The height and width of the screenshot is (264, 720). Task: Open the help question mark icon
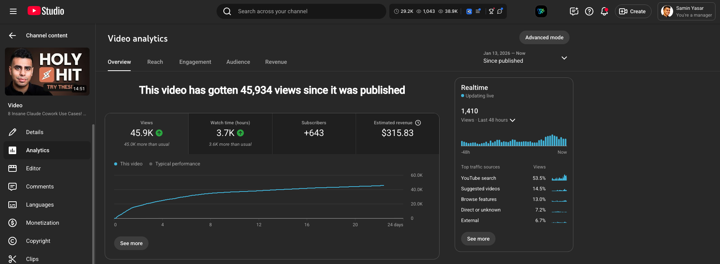tap(589, 11)
